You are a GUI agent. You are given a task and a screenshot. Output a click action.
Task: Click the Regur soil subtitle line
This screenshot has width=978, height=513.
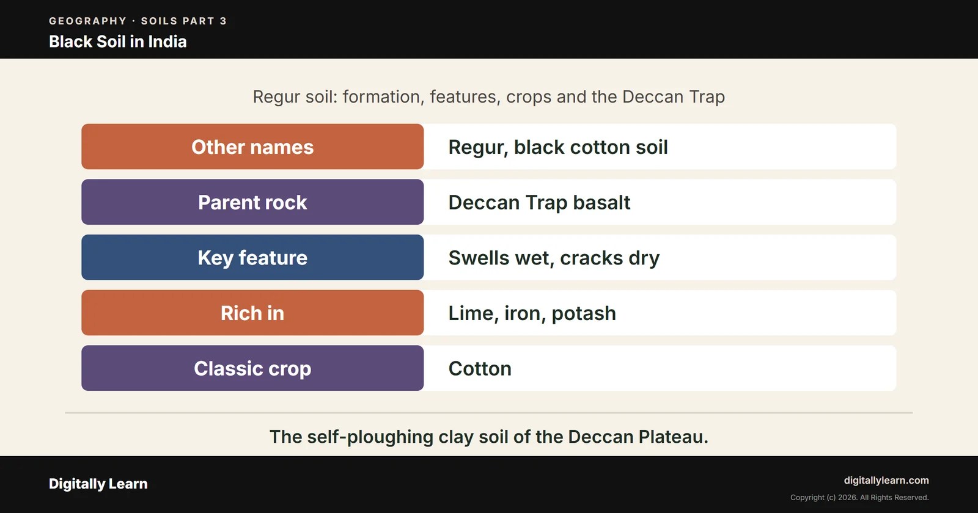tap(489, 96)
